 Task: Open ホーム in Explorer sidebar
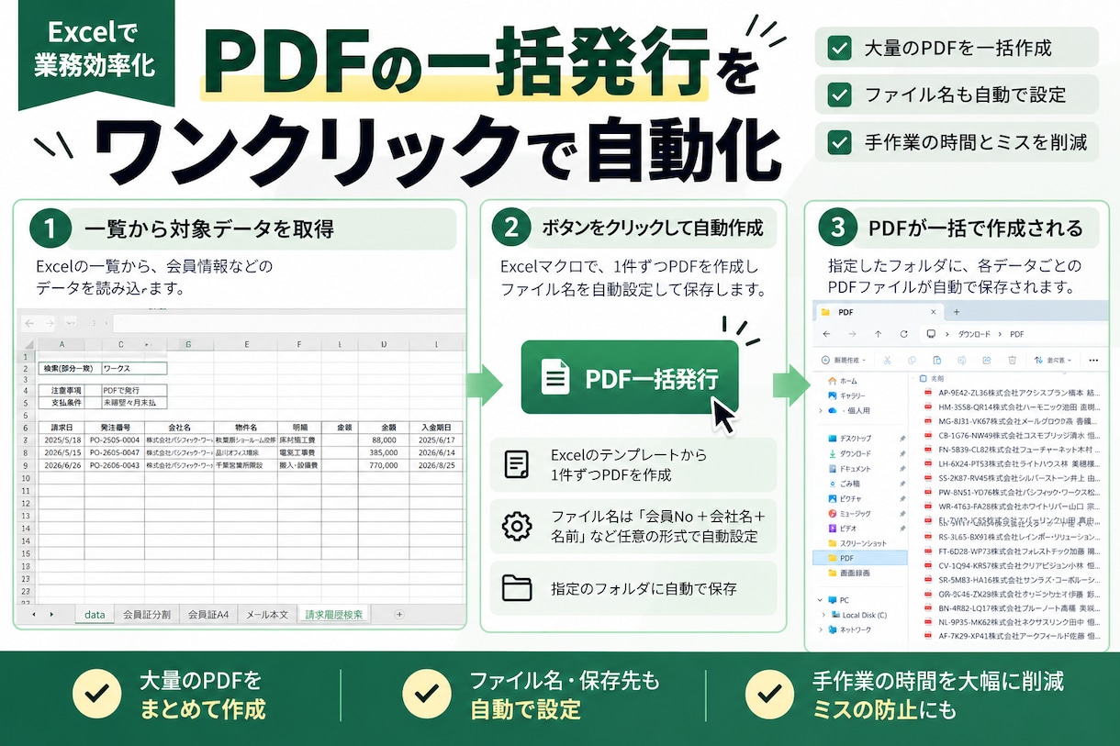843,381
